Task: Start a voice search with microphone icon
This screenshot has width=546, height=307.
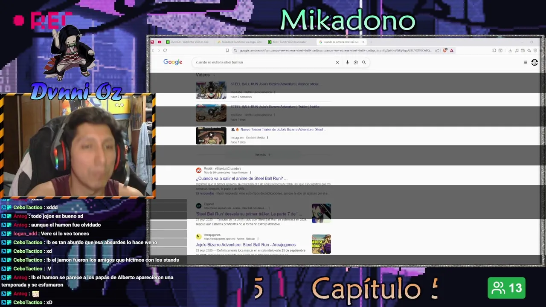Action: 347,62
